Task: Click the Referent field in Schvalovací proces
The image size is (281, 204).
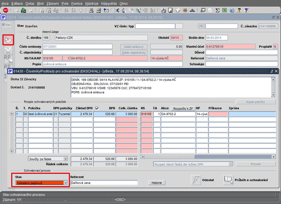Action: click(104, 183)
